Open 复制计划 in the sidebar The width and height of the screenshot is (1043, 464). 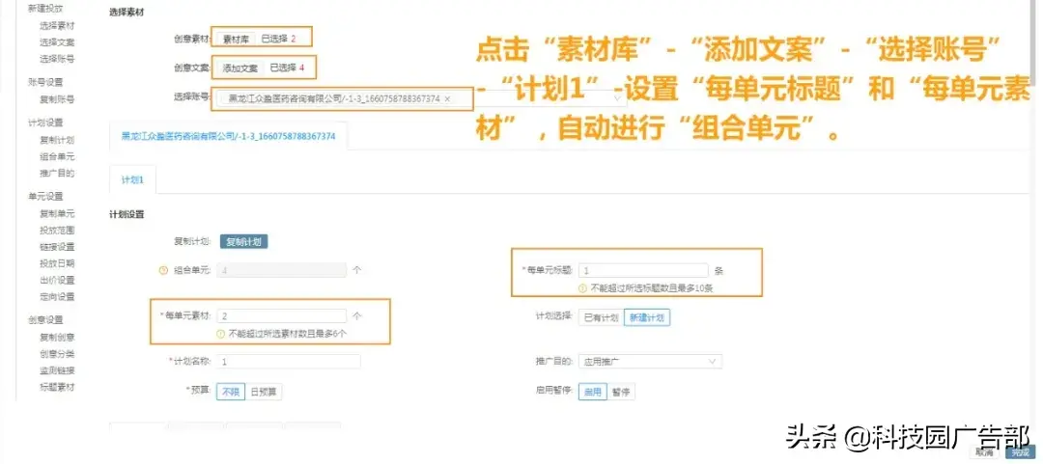(57, 140)
